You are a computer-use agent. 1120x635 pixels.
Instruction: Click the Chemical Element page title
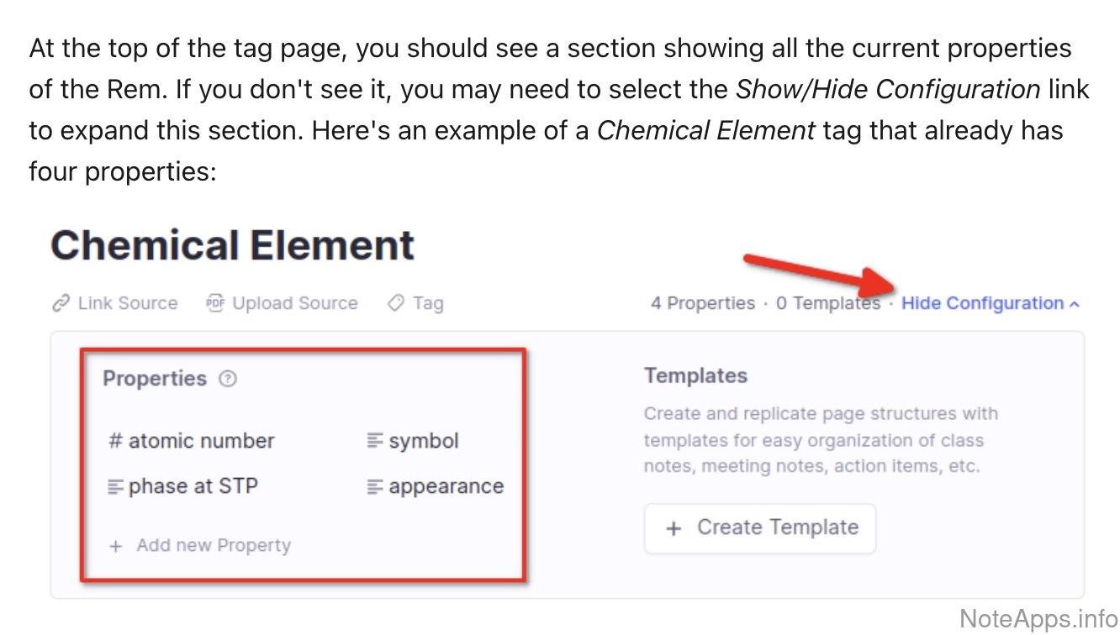tap(233, 245)
